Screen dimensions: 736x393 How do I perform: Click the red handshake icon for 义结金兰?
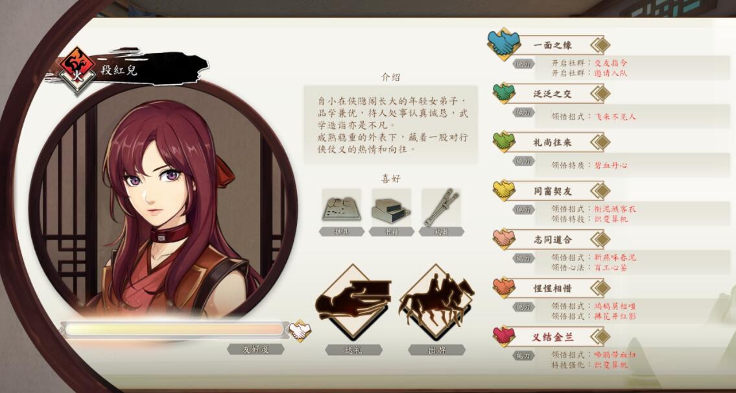tap(504, 336)
